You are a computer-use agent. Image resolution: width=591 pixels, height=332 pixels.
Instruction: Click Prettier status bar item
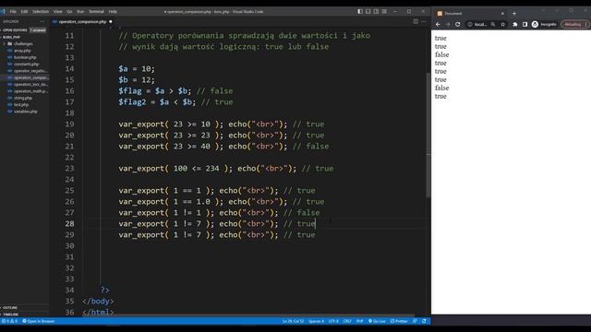coord(399,321)
